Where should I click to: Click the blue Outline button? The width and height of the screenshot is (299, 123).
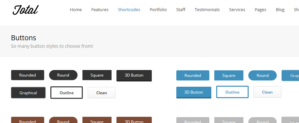pyautogui.click(x=232, y=92)
